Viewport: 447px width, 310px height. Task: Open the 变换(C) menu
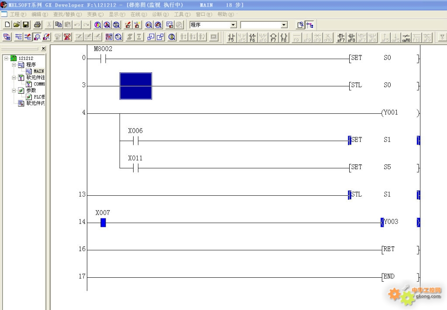(x=95, y=14)
